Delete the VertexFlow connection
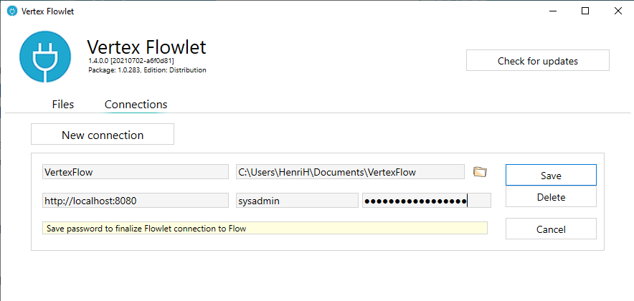634x301 pixels. [x=551, y=197]
